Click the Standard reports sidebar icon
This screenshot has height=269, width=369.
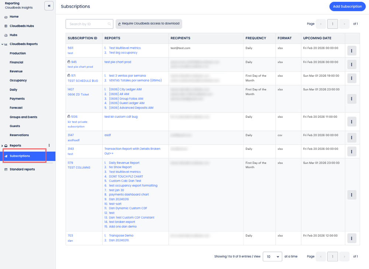tap(6, 169)
